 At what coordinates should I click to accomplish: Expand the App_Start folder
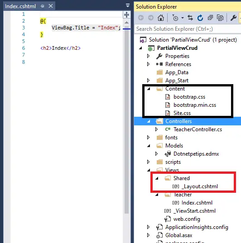[148, 81]
